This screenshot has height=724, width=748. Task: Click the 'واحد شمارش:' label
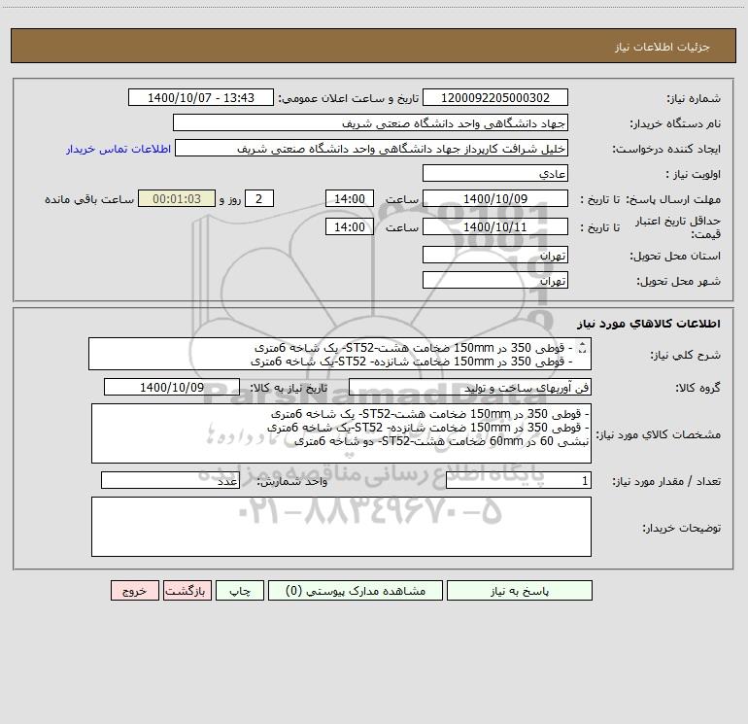point(292,481)
